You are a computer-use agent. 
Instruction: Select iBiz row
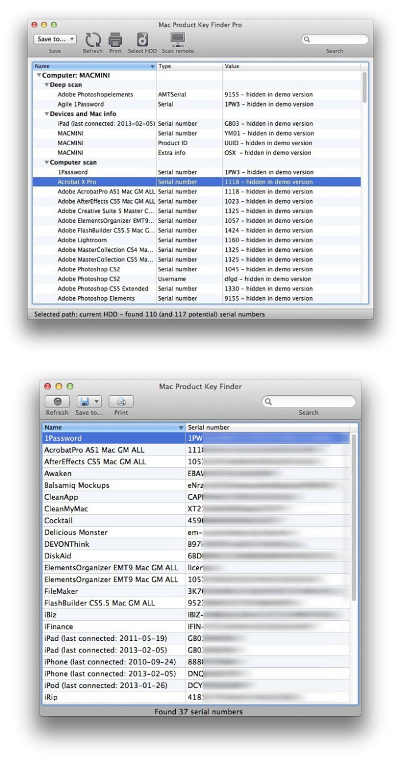tap(196, 615)
